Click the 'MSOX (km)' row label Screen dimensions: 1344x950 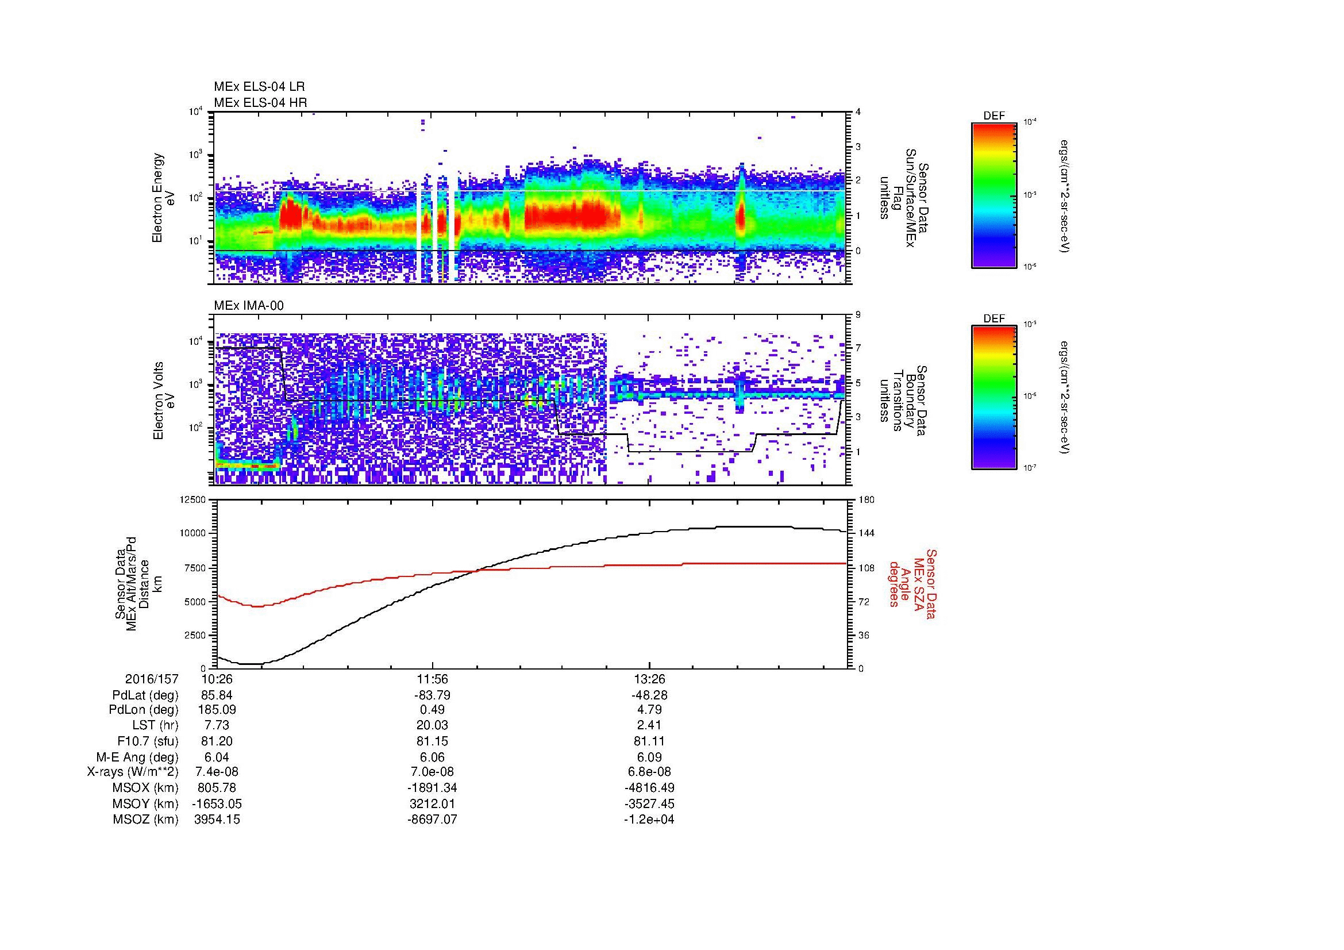tap(145, 788)
